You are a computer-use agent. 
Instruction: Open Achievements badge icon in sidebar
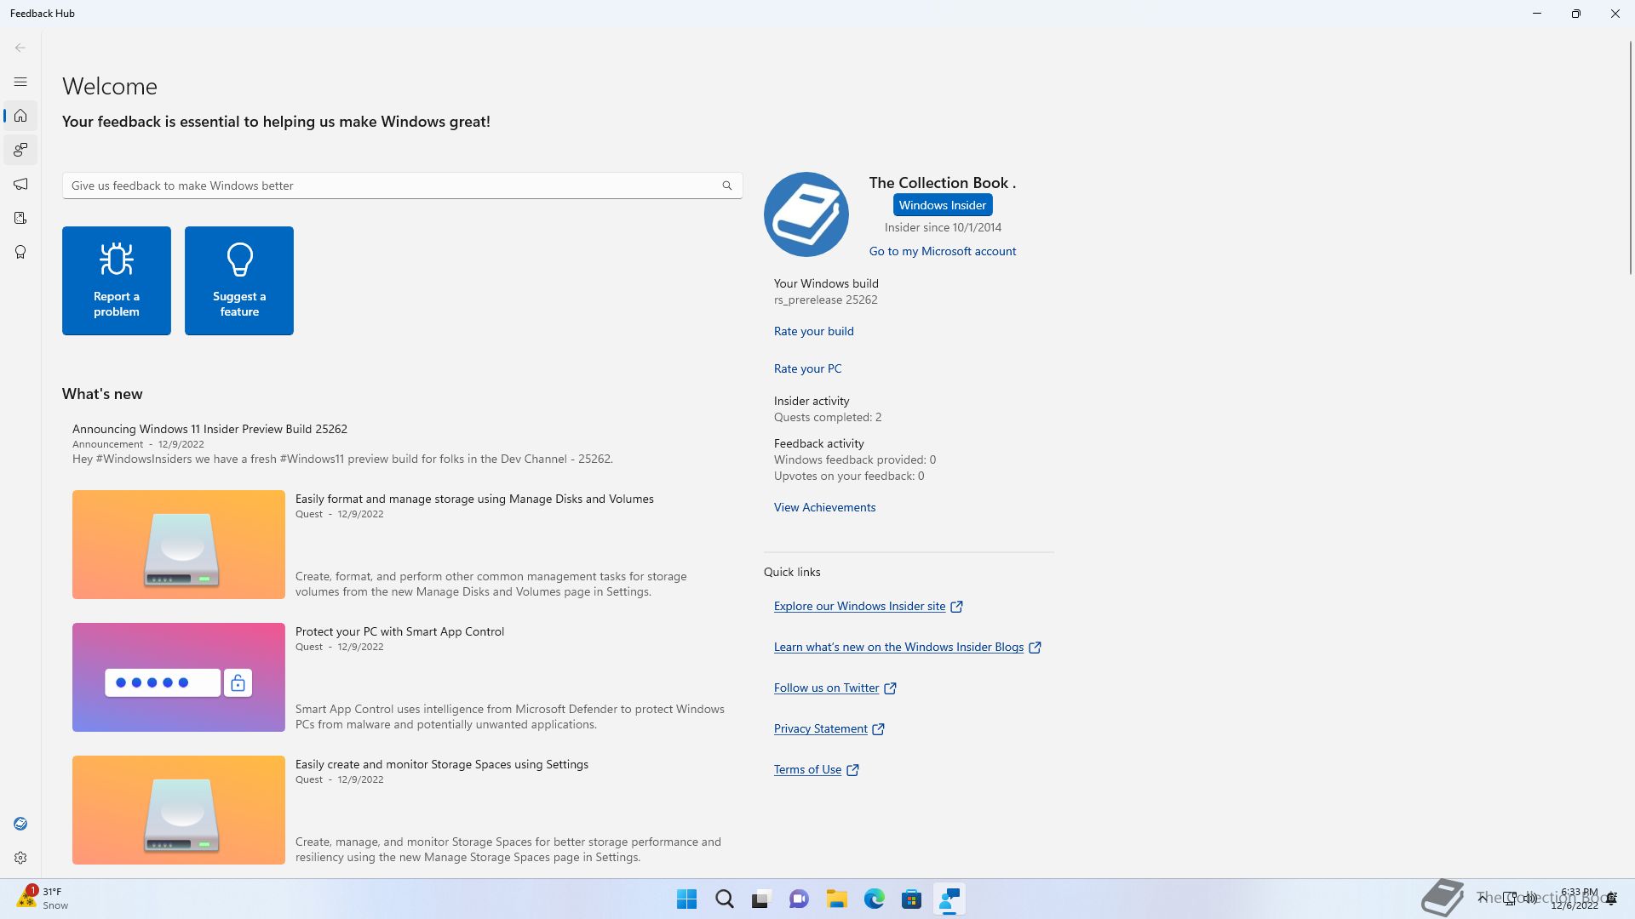pos(20,252)
